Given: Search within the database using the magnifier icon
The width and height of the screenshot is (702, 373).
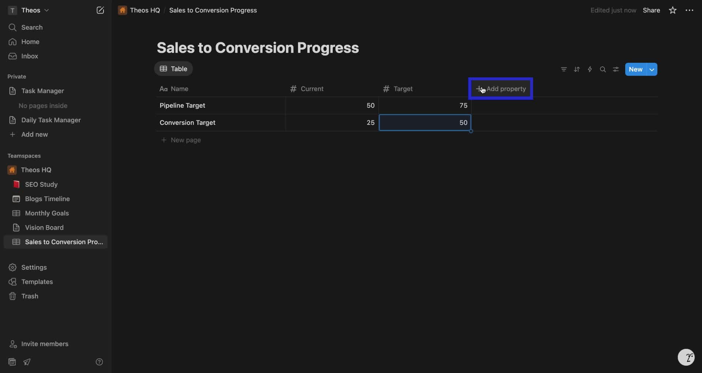Looking at the screenshot, I should 603,69.
